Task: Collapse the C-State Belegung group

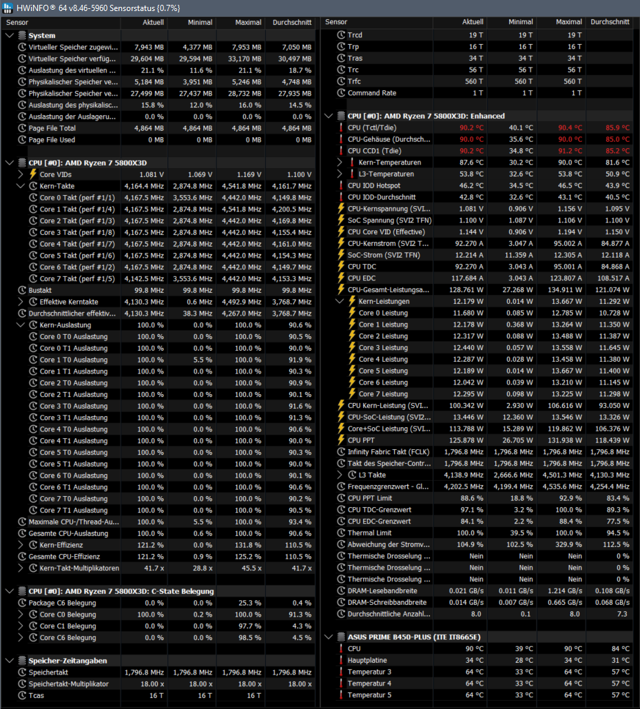Action: pos(10,591)
